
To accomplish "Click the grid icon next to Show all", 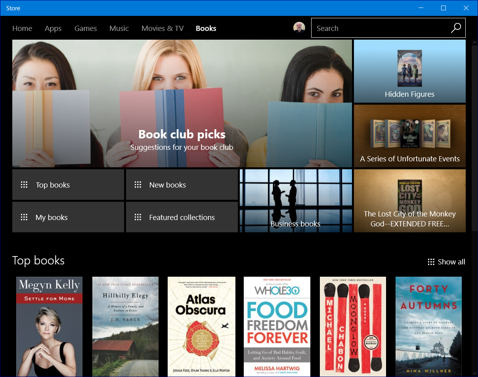I will [x=431, y=262].
